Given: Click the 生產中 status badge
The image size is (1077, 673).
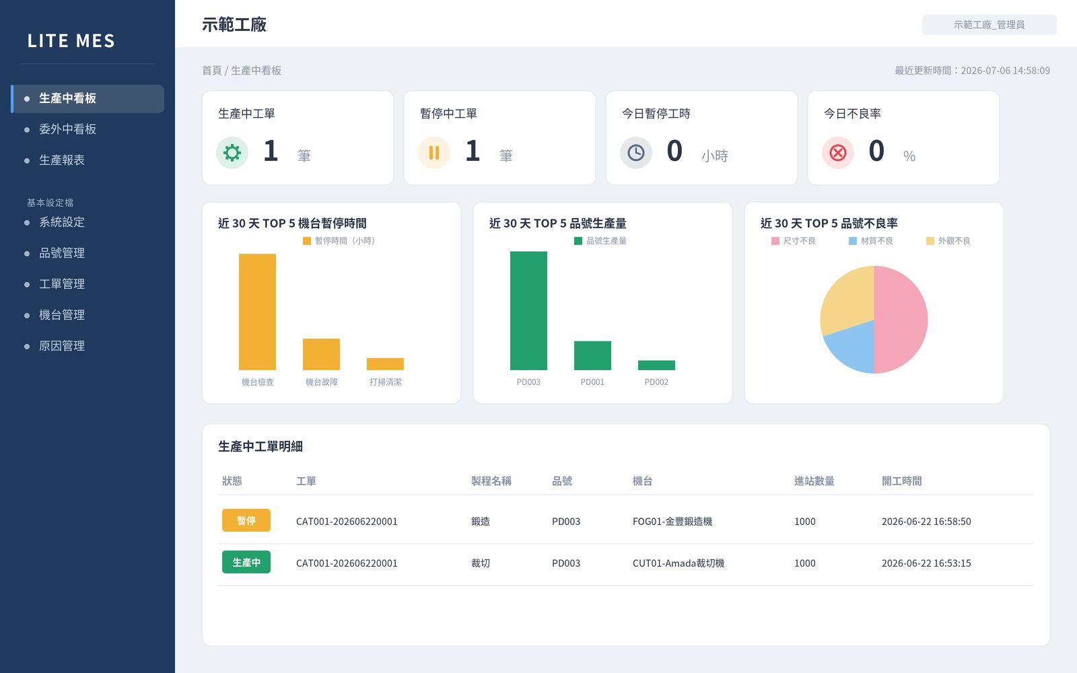Looking at the screenshot, I should [246, 562].
